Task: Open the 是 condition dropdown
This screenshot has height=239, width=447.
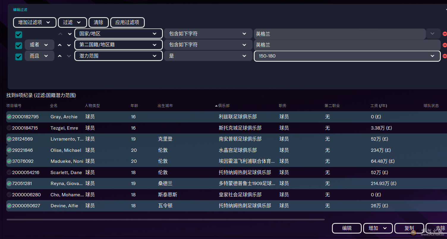Action: [x=208, y=56]
